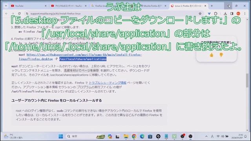Open the blue V extension icon
Screen dimensions: 251x141
point(209,14)
